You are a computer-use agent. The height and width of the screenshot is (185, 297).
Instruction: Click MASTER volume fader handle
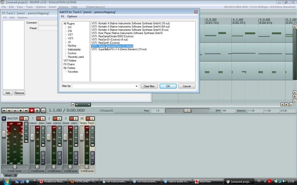(4, 134)
